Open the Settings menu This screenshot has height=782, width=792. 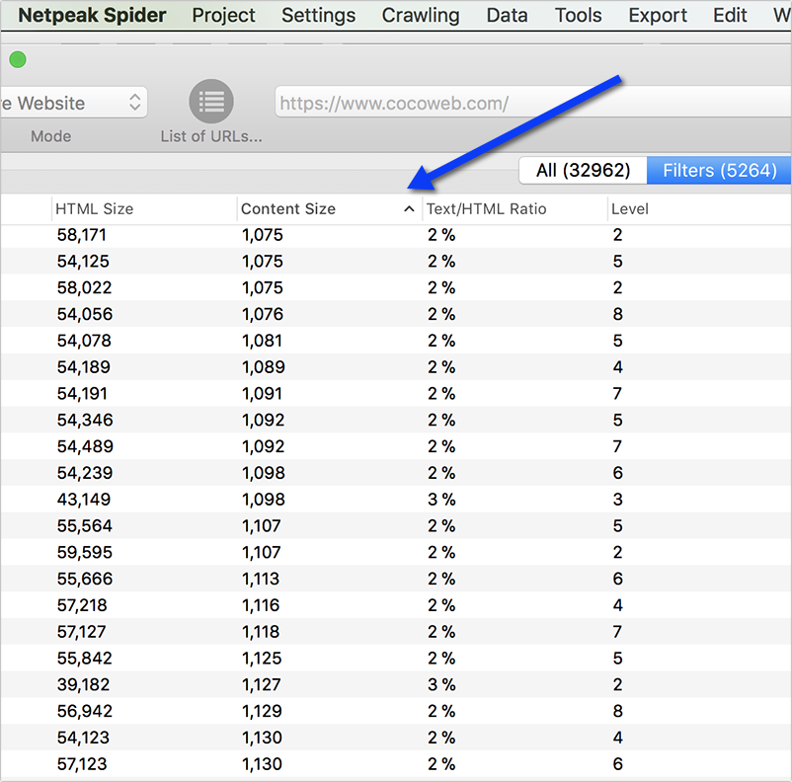click(x=318, y=15)
